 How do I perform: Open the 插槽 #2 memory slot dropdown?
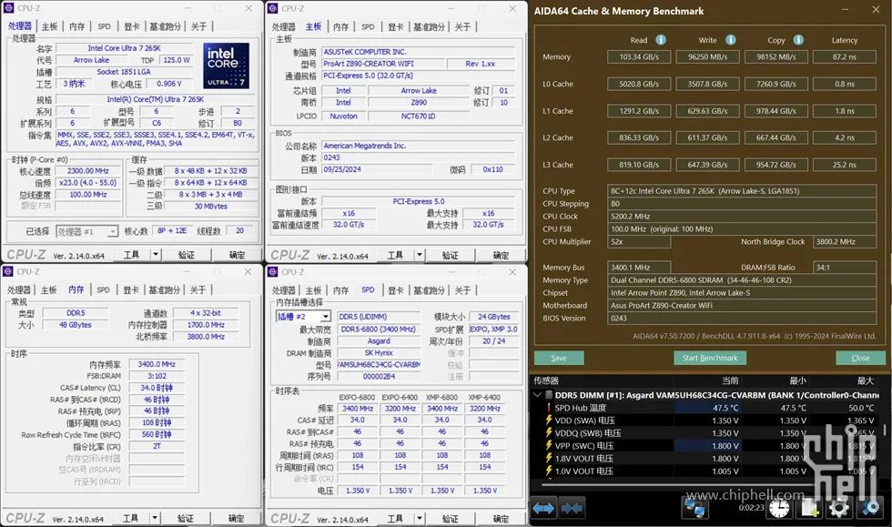(x=303, y=317)
